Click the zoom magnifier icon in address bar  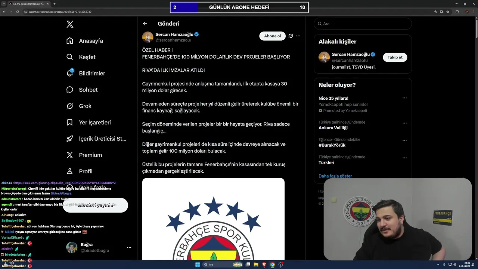(435, 12)
